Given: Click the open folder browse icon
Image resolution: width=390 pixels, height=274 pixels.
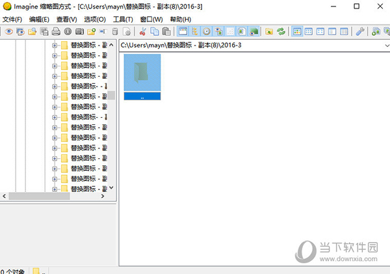Looking at the screenshot, I should click(x=32, y=32).
